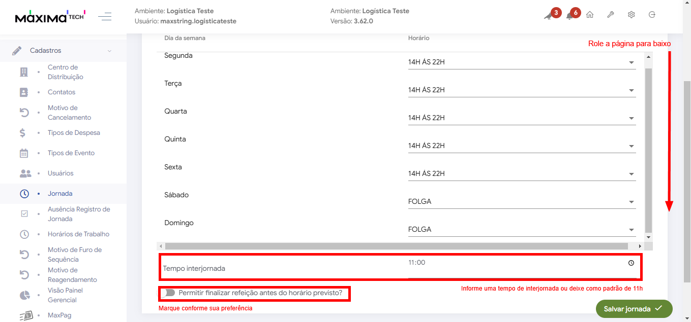Open the wrench tools icon
The width and height of the screenshot is (691, 322).
coord(611,15)
